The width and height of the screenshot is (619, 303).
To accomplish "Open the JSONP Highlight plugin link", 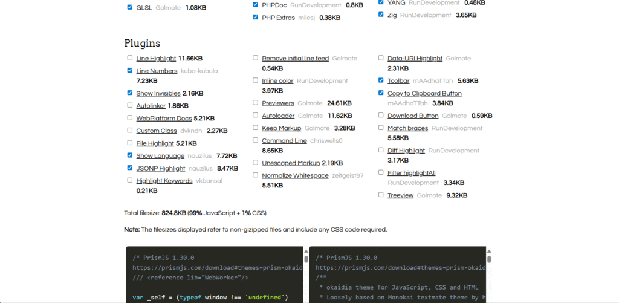I will (x=161, y=168).
